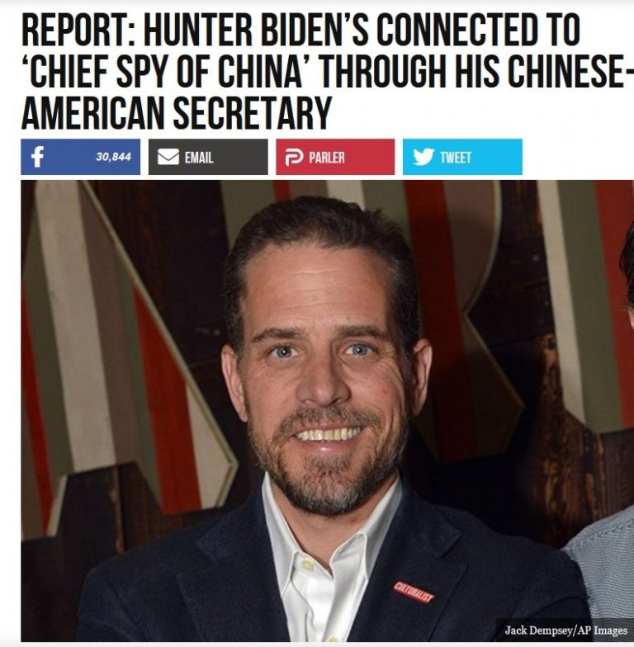Click the envelope icon for email sharing
Viewport: 634px width, 647px height.
click(168, 157)
